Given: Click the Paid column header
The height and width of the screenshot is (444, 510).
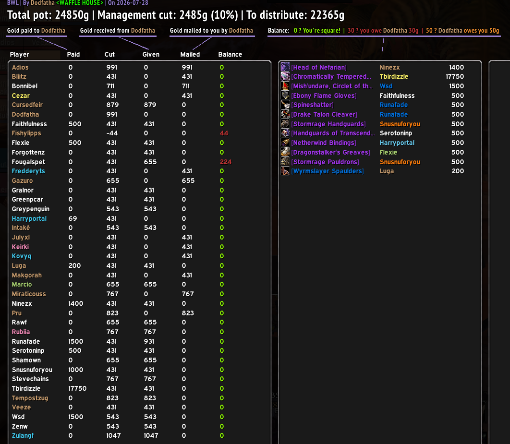Looking at the screenshot, I should pos(73,54).
